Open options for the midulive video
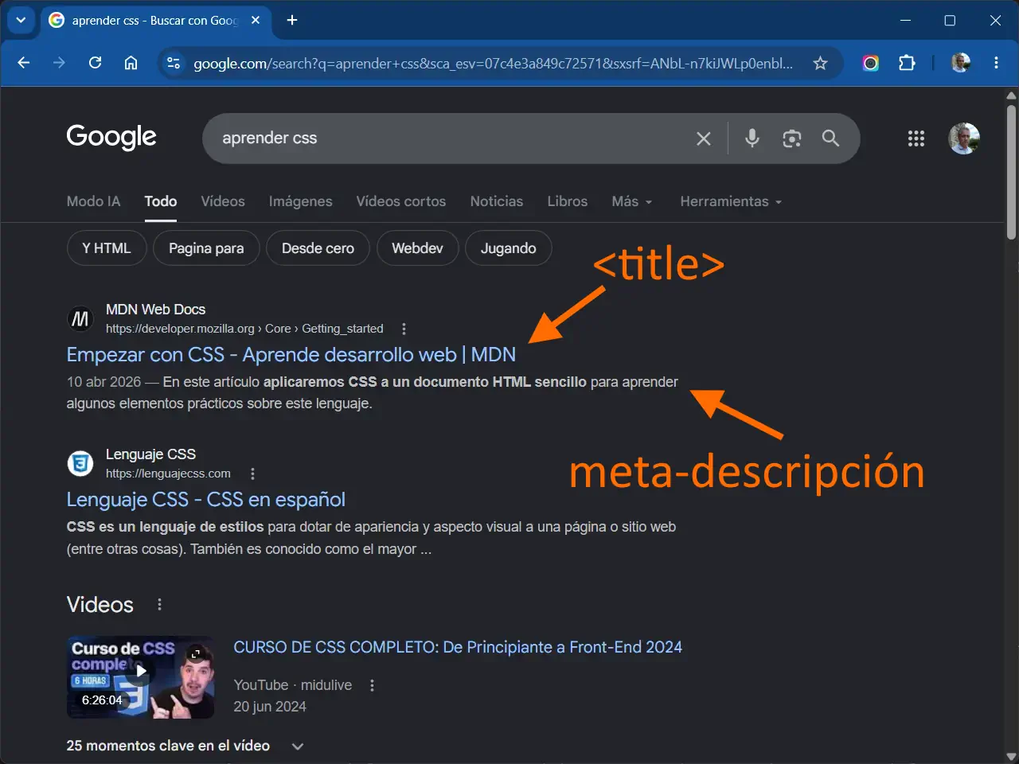The height and width of the screenshot is (764, 1019). coord(372,685)
